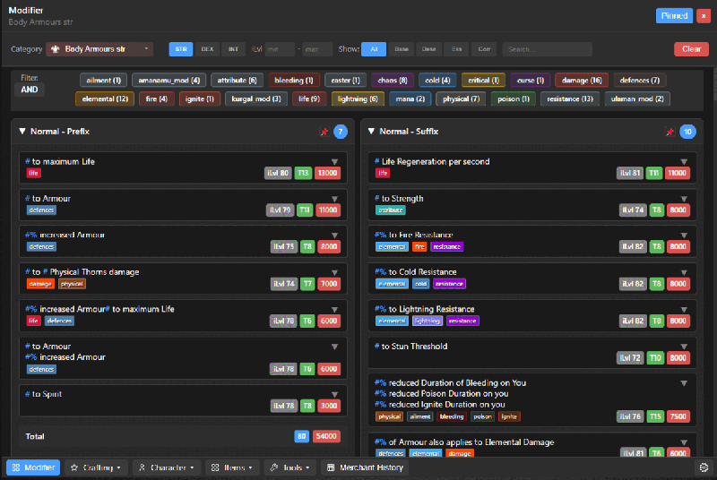
Task: Show Corrupted modifiers tab
Action: point(484,49)
